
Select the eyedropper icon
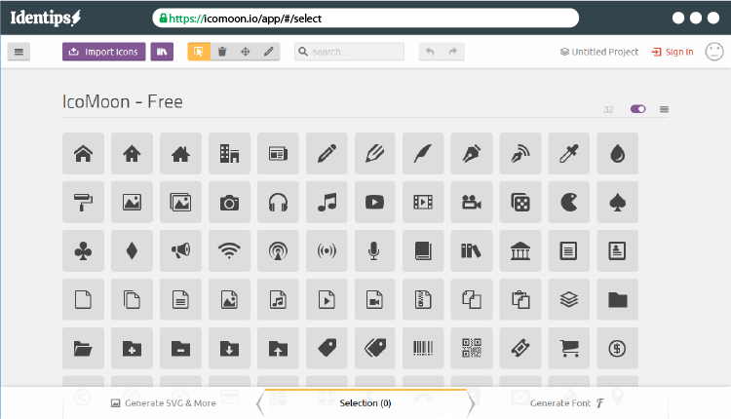569,153
